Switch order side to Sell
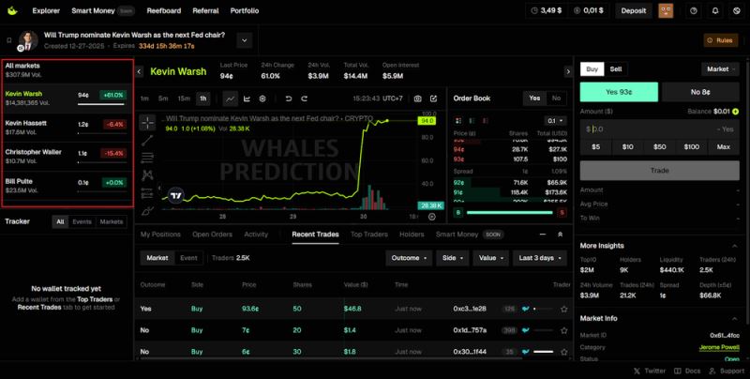 [x=616, y=68]
